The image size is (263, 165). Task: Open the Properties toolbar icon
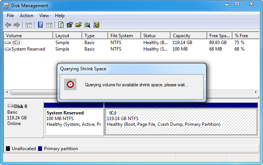click(x=70, y=25)
